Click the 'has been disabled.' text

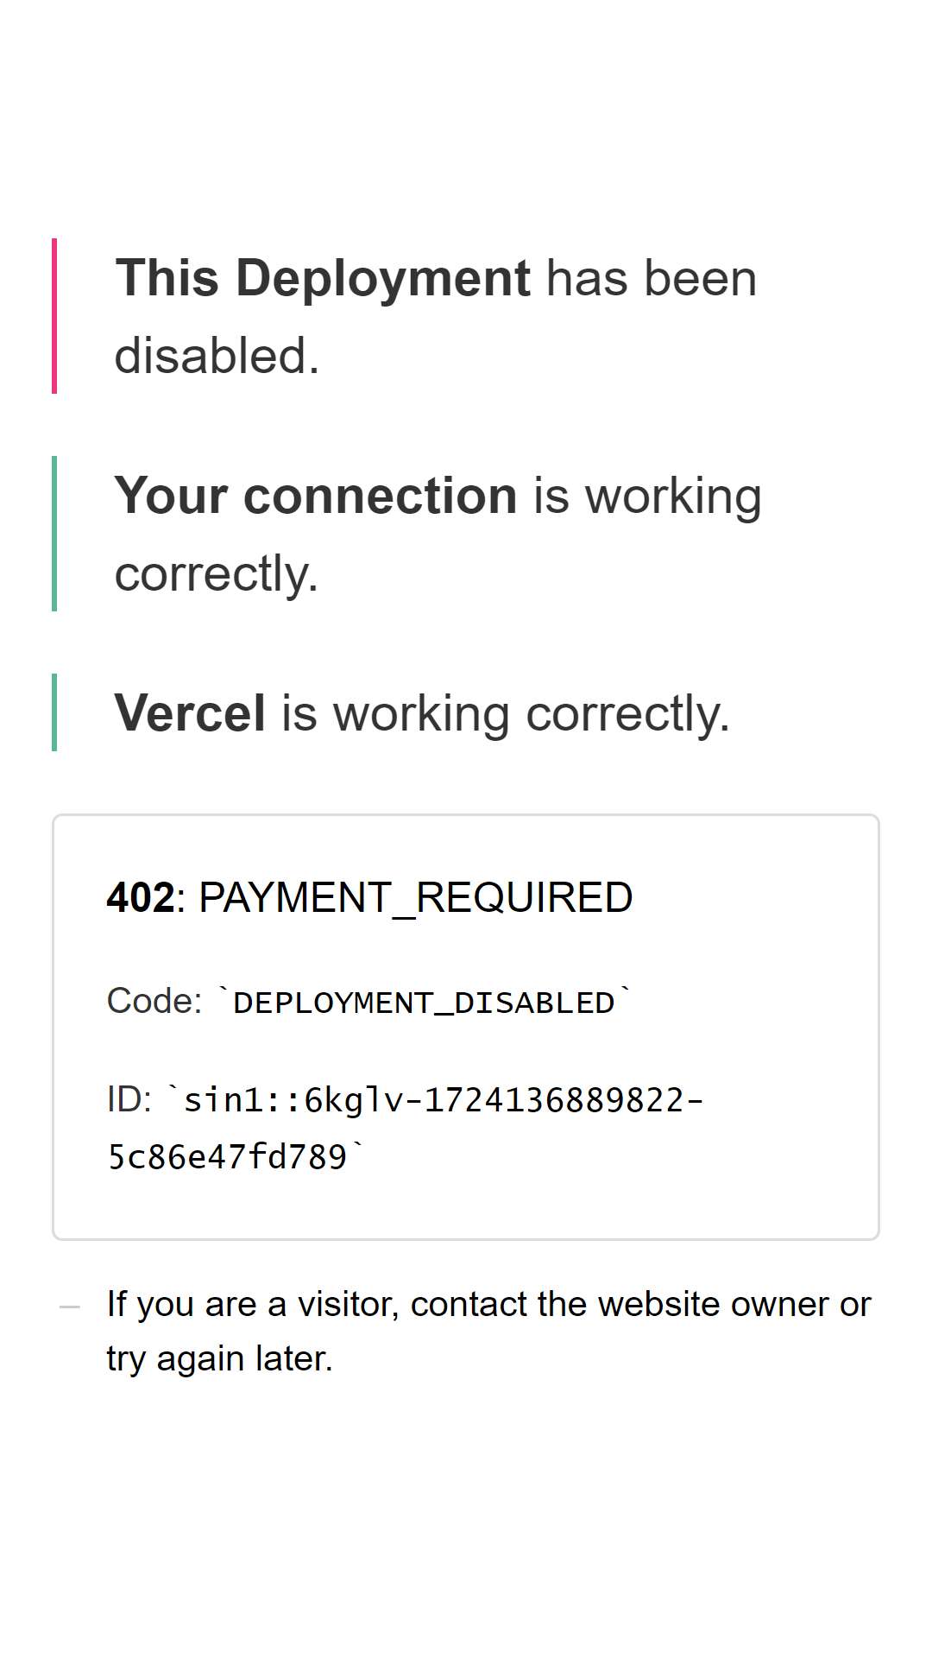click(436, 317)
